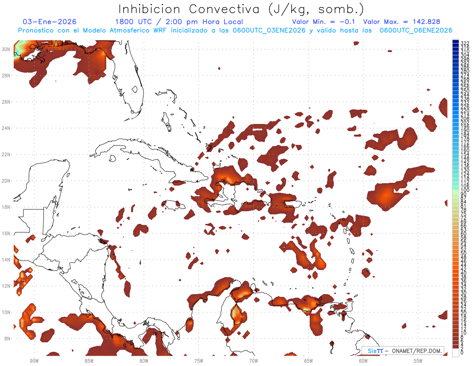The image size is (474, 366).
Task: Click the "ONAMET/REP.DOM." credit label
Action: coord(417,351)
